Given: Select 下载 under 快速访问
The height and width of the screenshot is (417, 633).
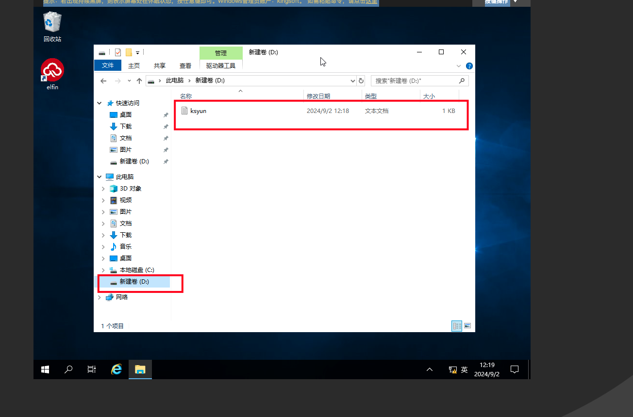Looking at the screenshot, I should pos(126,127).
